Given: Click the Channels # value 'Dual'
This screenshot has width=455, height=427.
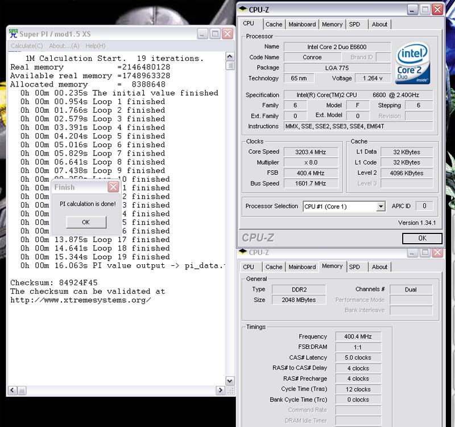Looking at the screenshot, I should [411, 290].
